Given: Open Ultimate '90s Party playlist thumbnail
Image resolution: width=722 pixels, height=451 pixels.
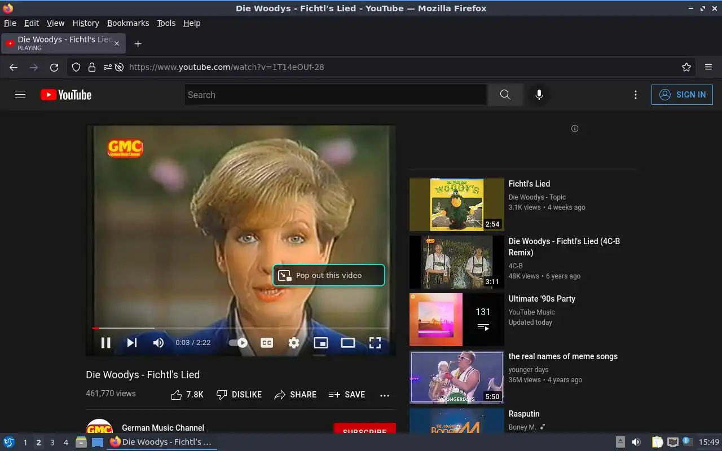Looking at the screenshot, I should click(x=457, y=320).
